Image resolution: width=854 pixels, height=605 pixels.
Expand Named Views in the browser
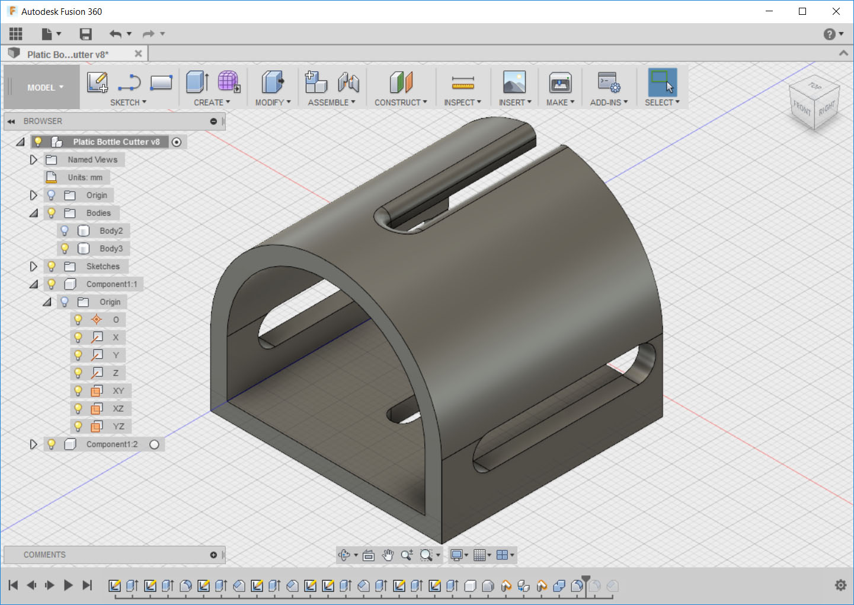tap(34, 159)
